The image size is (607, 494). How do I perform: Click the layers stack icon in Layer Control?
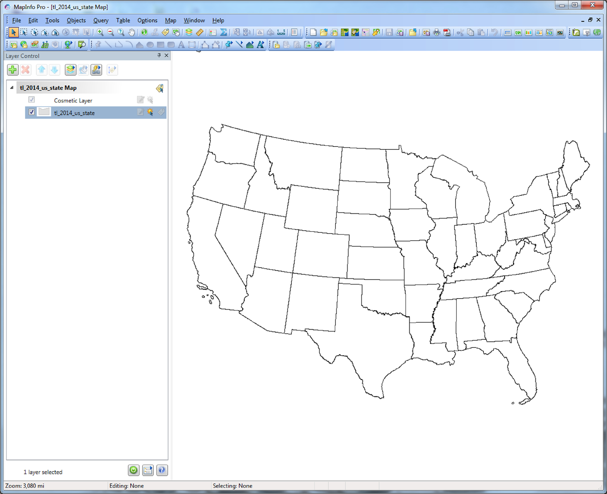tap(71, 70)
